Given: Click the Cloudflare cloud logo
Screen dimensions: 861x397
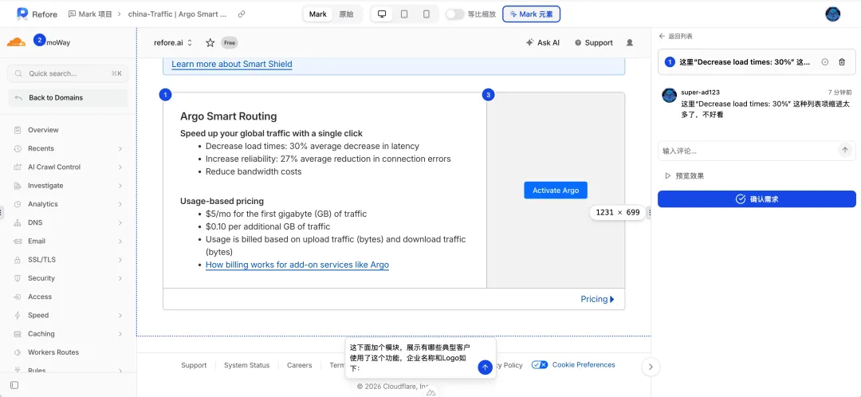Looking at the screenshot, I should click(x=16, y=42).
